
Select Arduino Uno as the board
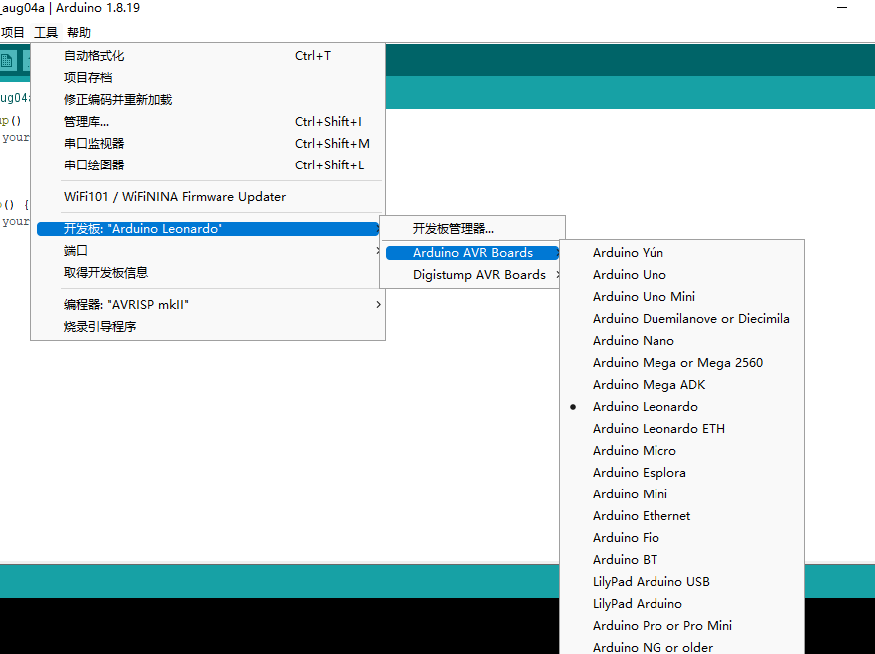tap(629, 275)
